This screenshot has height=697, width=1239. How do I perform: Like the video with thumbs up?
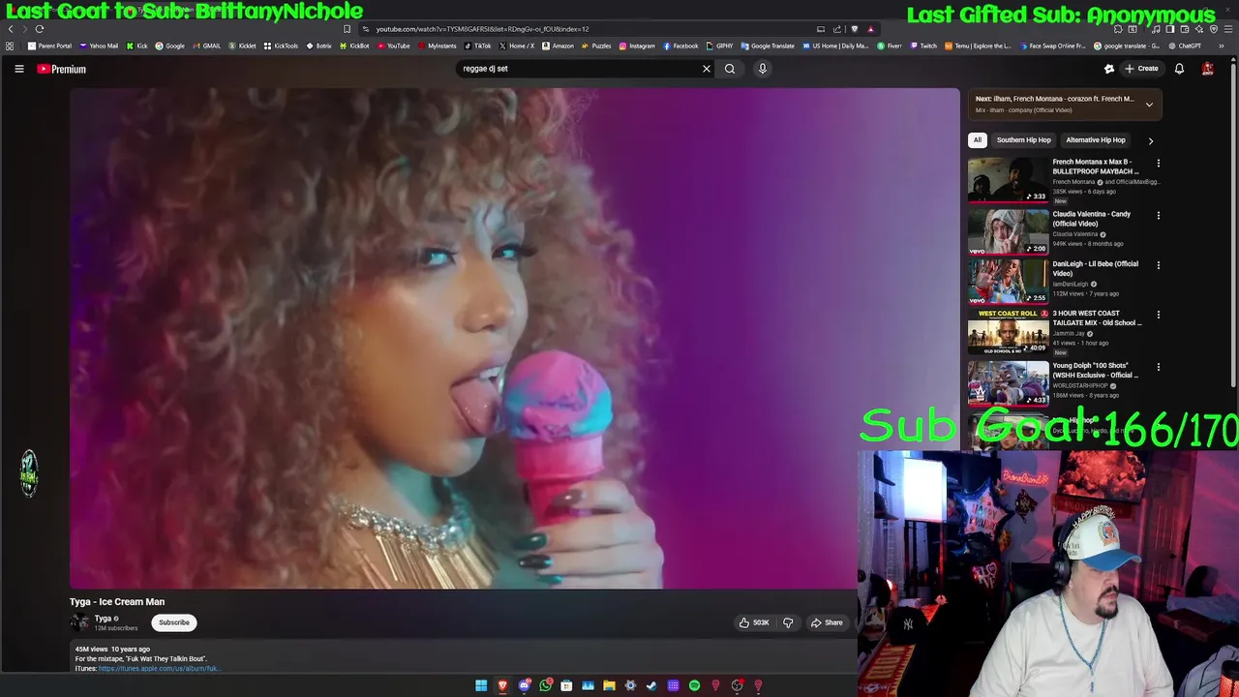(754, 622)
